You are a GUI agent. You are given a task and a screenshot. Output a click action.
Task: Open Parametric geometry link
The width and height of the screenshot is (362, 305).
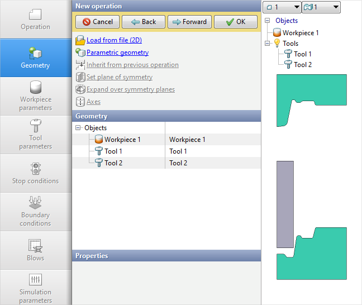coord(117,53)
